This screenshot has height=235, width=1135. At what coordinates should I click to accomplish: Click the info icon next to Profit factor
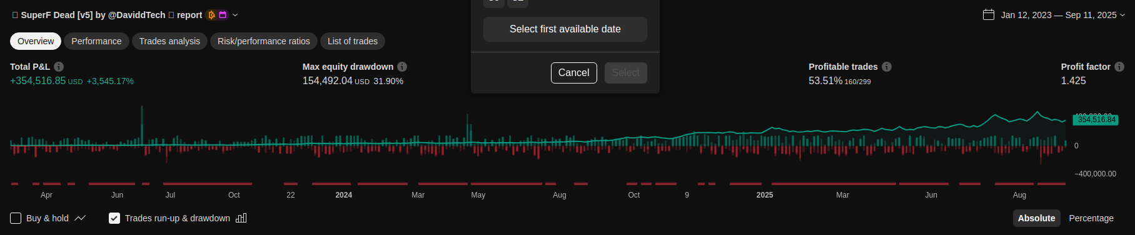tap(1119, 67)
